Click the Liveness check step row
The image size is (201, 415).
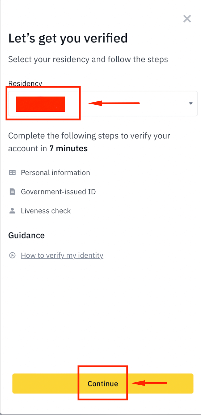coord(45,210)
